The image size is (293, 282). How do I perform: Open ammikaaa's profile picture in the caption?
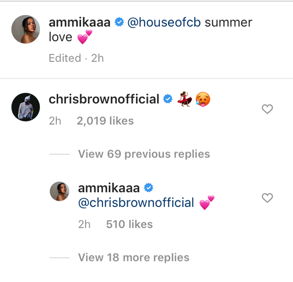[x=25, y=29]
